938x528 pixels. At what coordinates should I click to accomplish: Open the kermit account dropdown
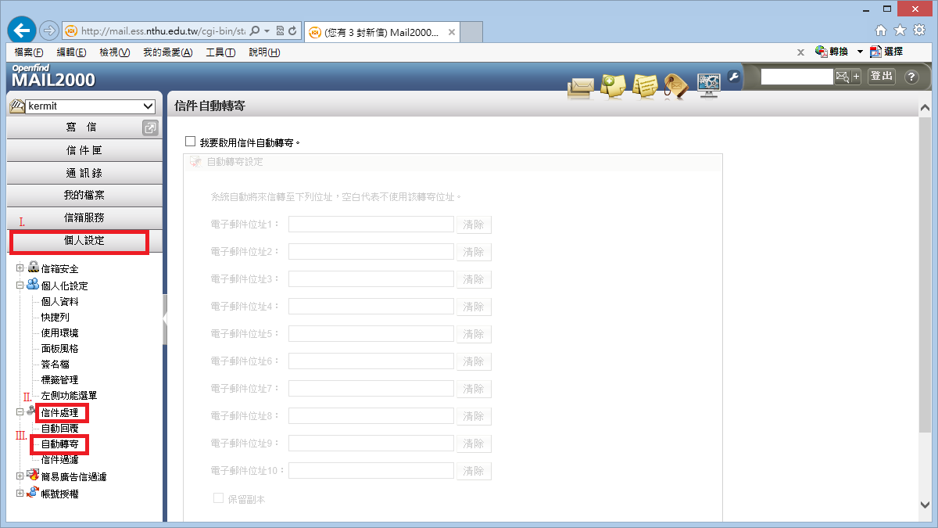[x=149, y=106]
